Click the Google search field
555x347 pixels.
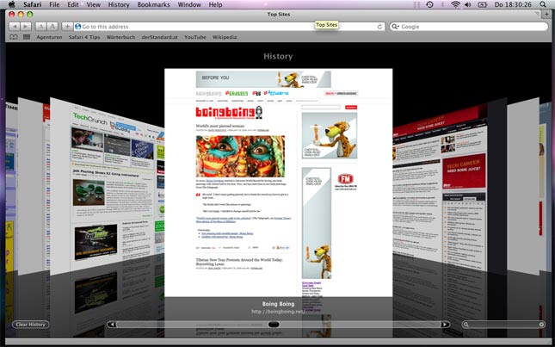pos(469,27)
